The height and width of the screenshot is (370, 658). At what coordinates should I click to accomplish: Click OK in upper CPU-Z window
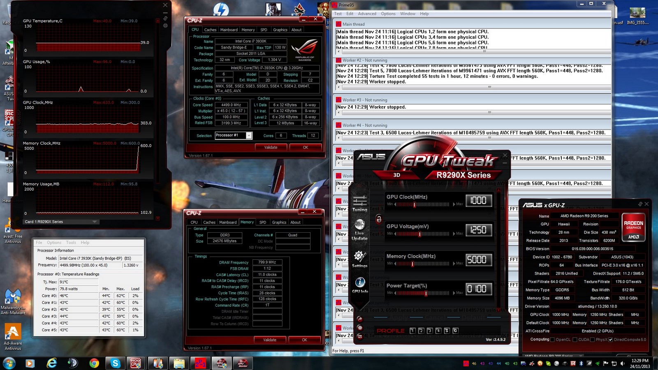[306, 147]
